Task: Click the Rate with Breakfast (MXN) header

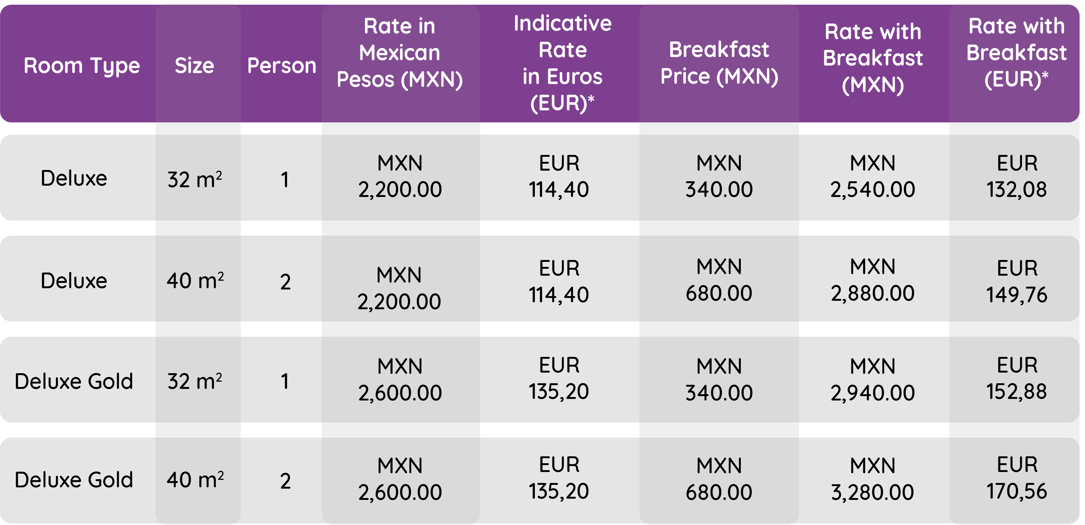Action: (873, 58)
